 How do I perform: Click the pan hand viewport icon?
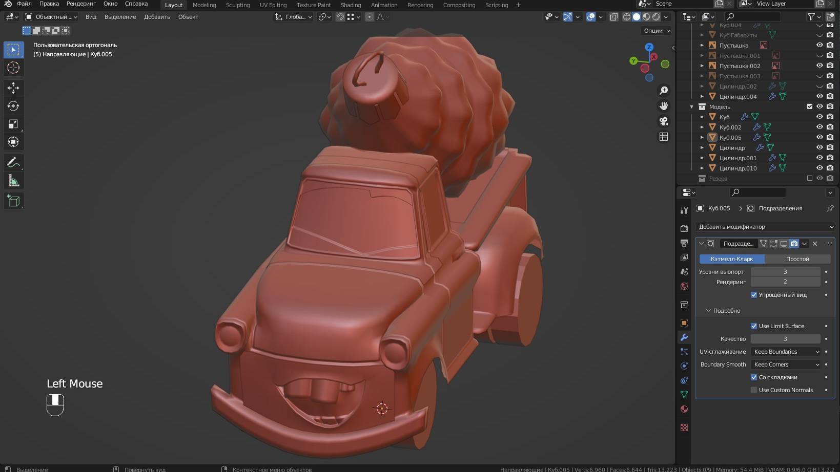664,106
